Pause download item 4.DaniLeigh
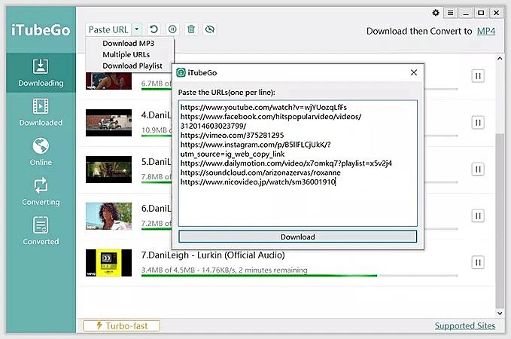Viewport: 511px width, 339px height. click(x=478, y=123)
